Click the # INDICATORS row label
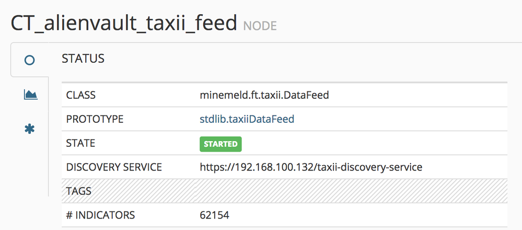Screen dimensions: 522x230 pyautogui.click(x=100, y=215)
